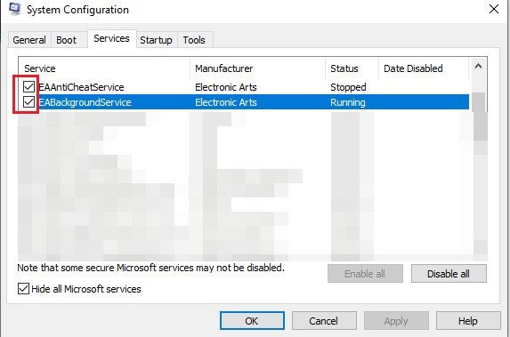
Task: Click the Cancel button
Action: (324, 321)
